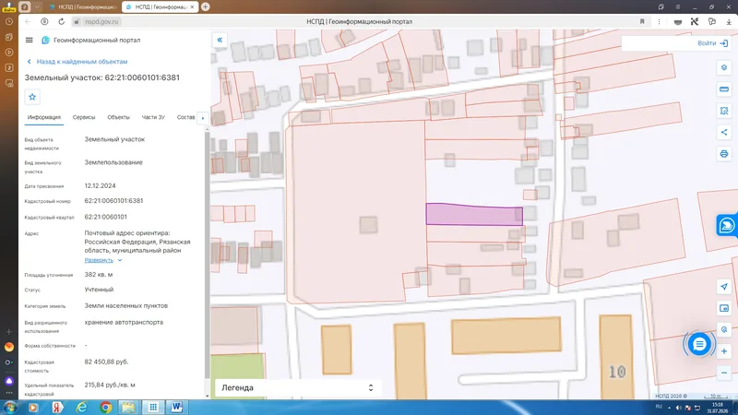This screenshot has width=738, height=415.
Task: Click the scrollbar of the info panel
Action: 207,255
